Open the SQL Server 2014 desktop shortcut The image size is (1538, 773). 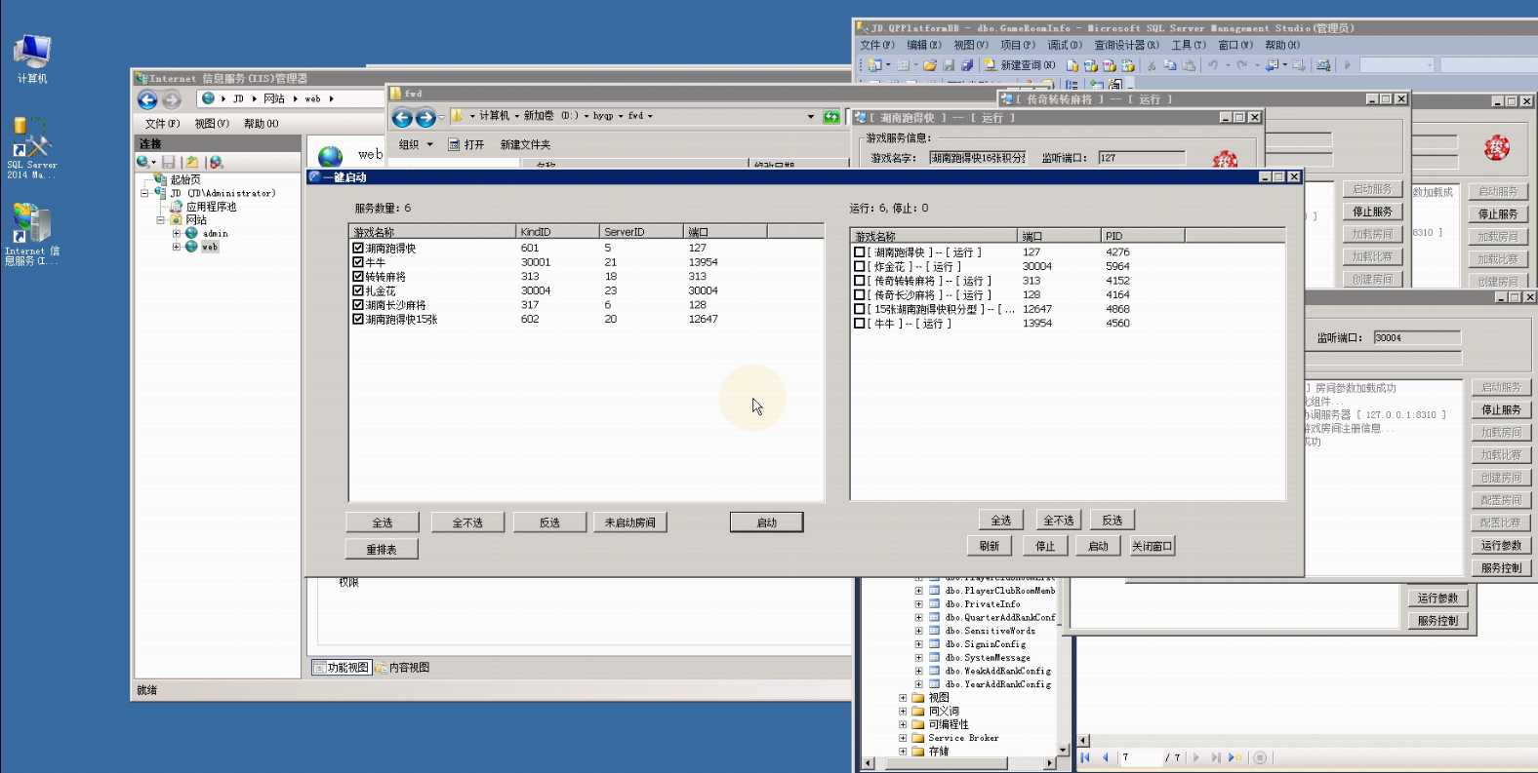[x=31, y=147]
